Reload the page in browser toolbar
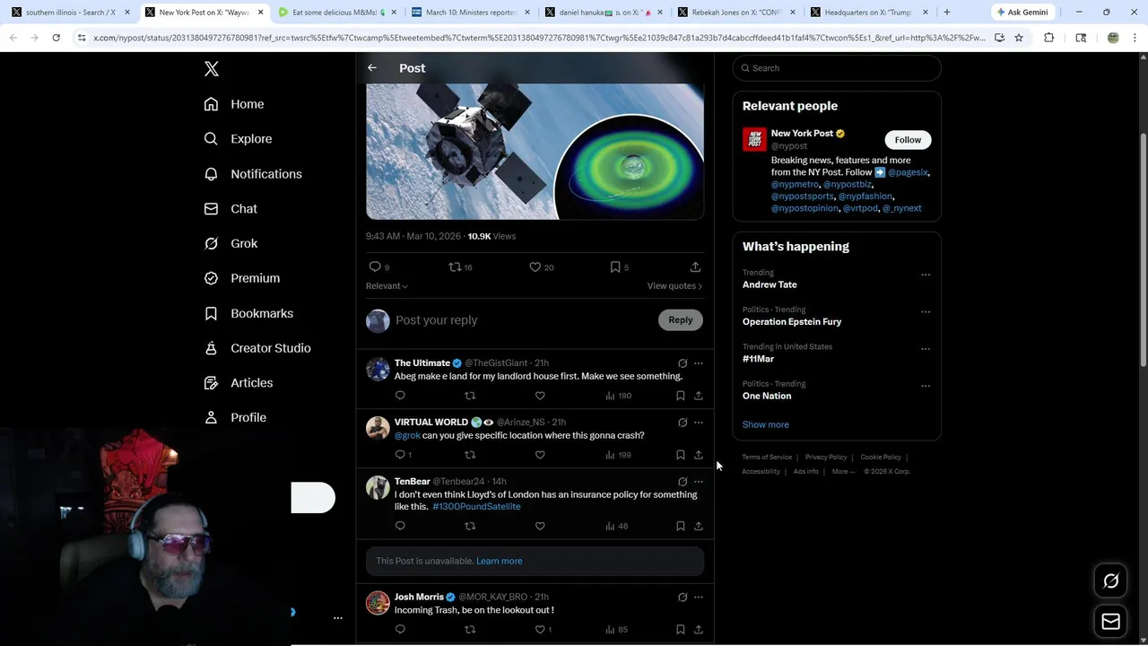This screenshot has width=1148, height=646. 56,38
